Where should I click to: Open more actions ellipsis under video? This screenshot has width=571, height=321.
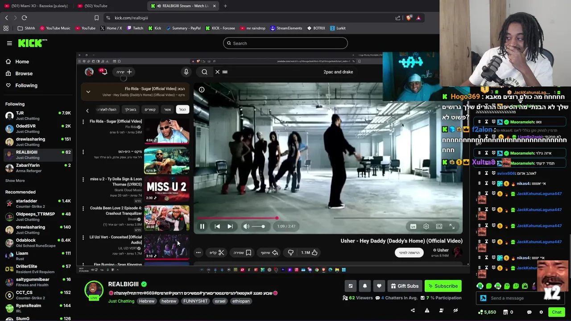pyautogui.click(x=199, y=252)
